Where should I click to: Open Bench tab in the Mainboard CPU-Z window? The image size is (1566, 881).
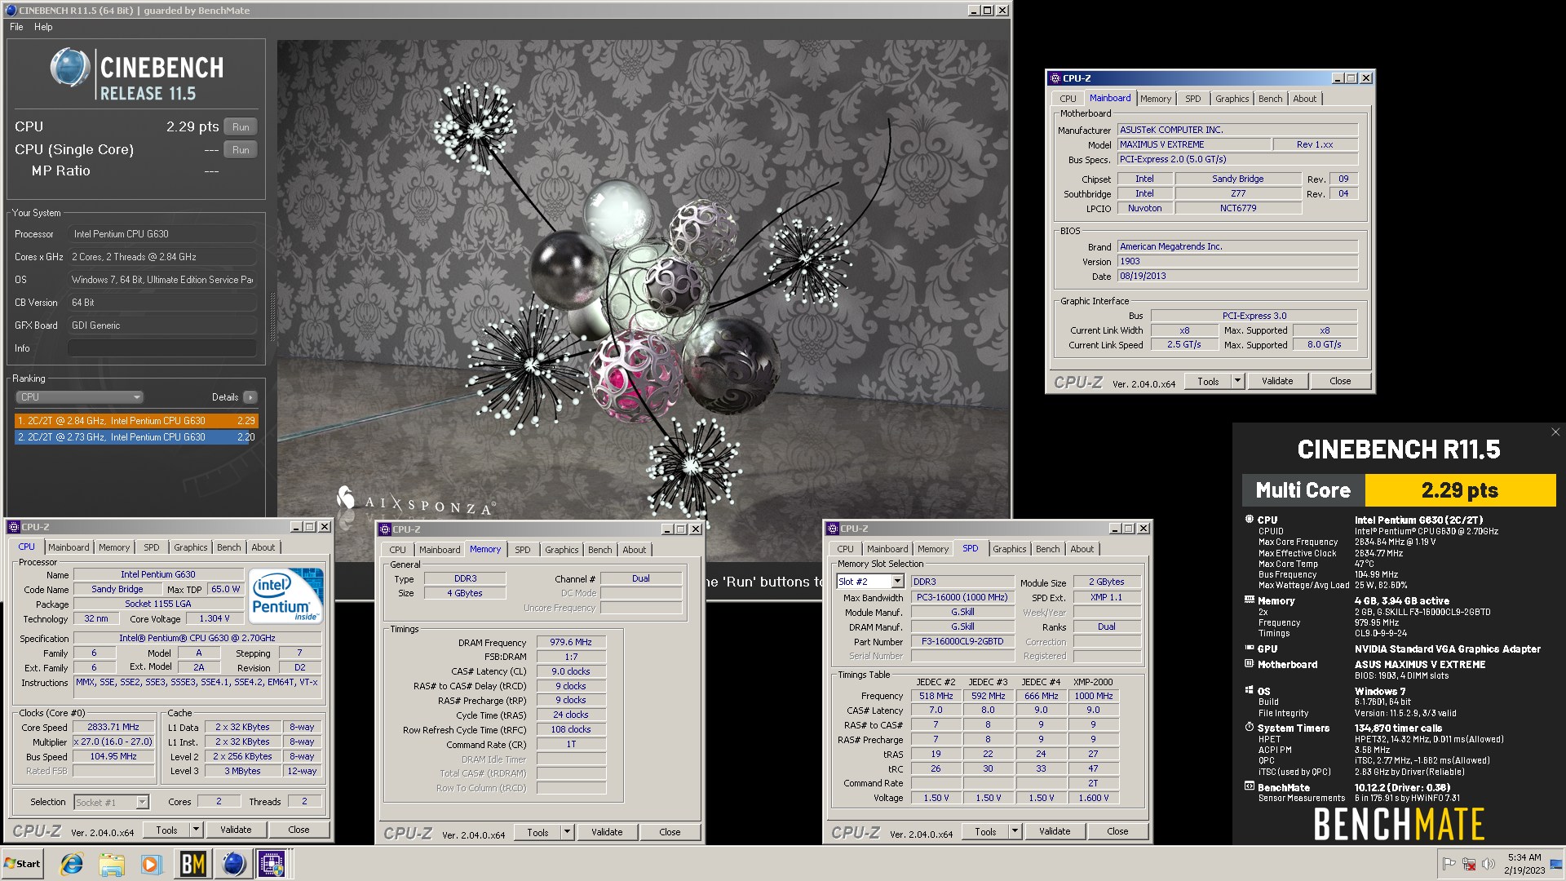pyautogui.click(x=1270, y=99)
